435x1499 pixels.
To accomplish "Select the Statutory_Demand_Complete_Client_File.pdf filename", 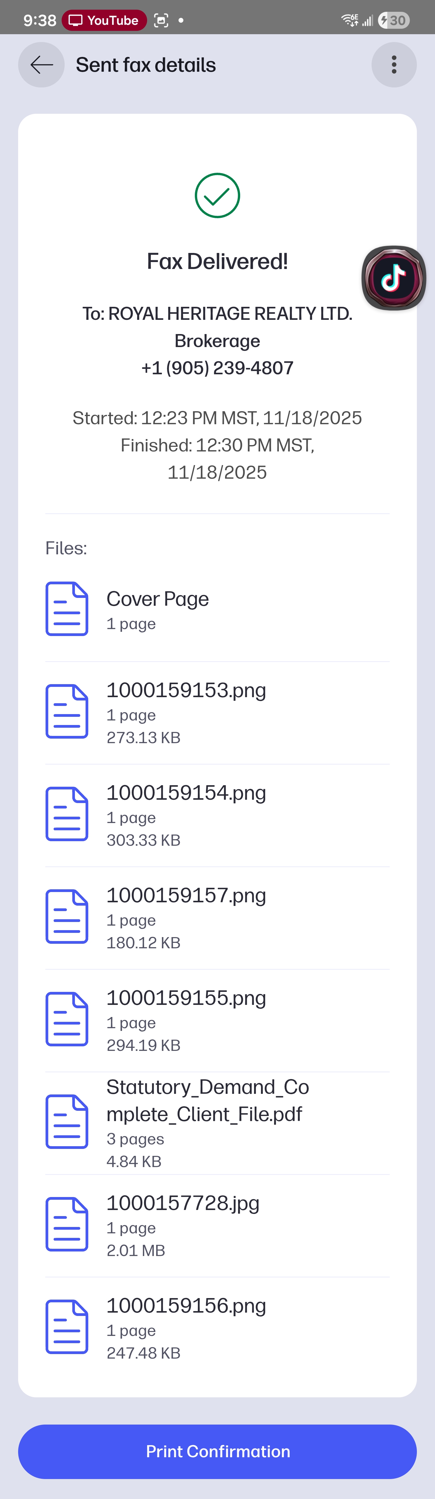I will pos(207,1100).
